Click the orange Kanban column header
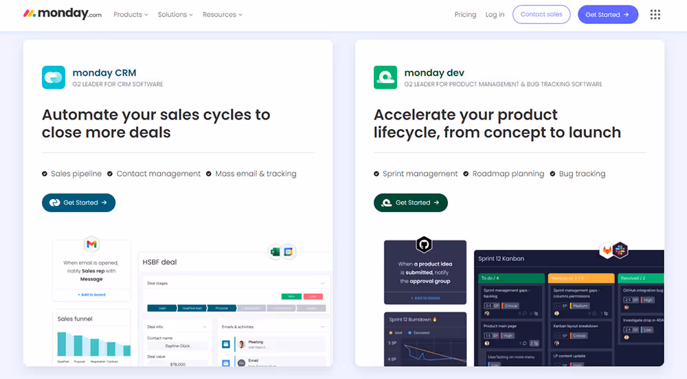687x379 pixels. [581, 278]
